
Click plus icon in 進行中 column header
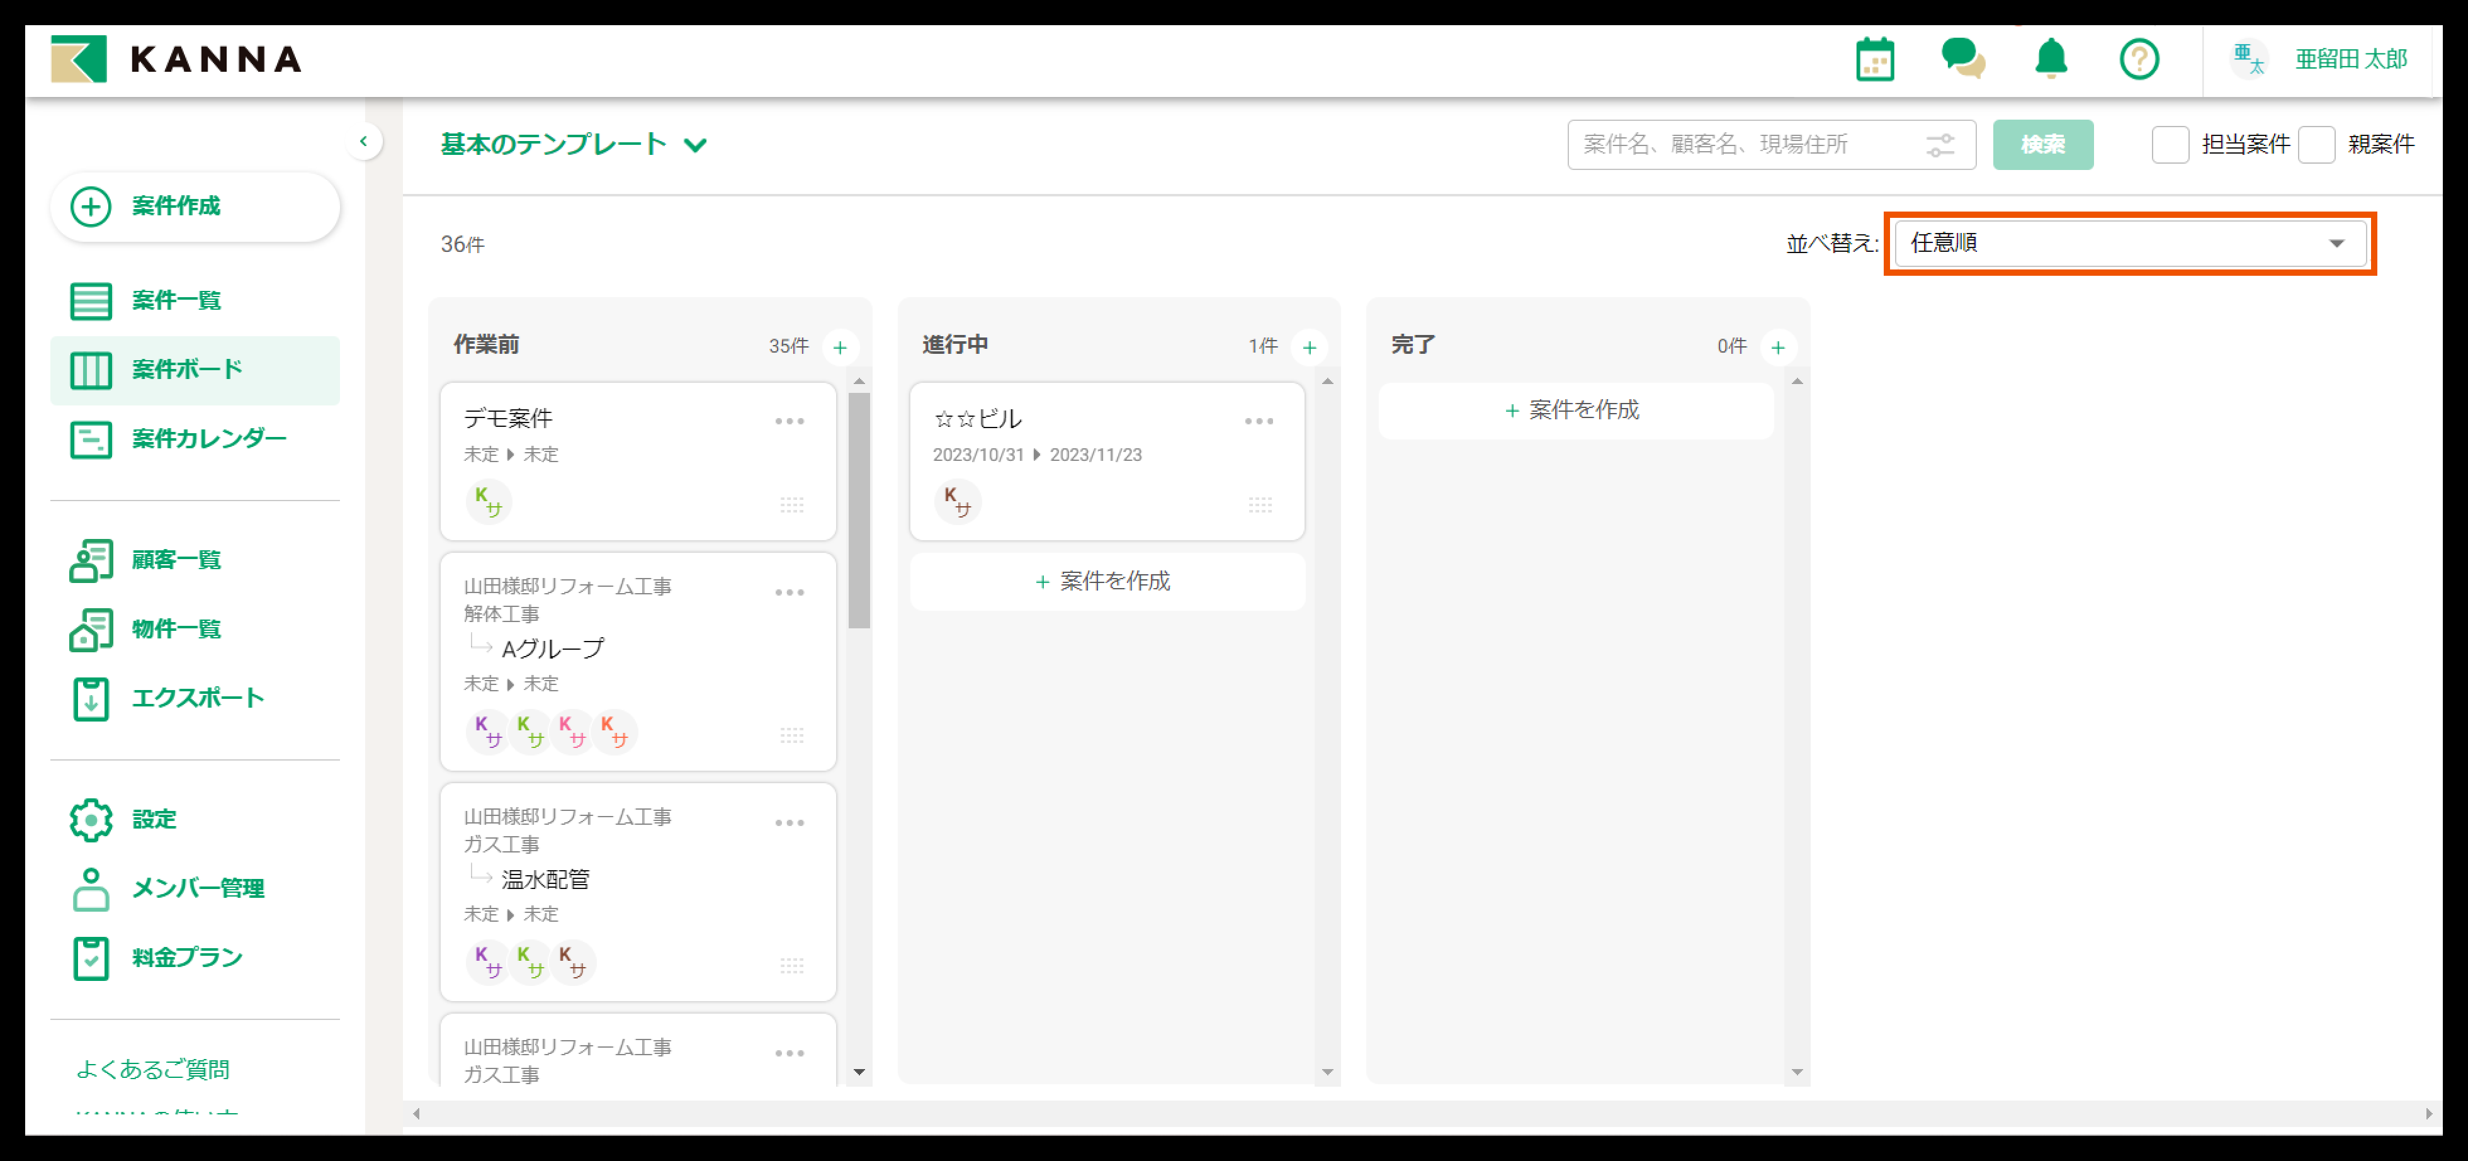1309,347
